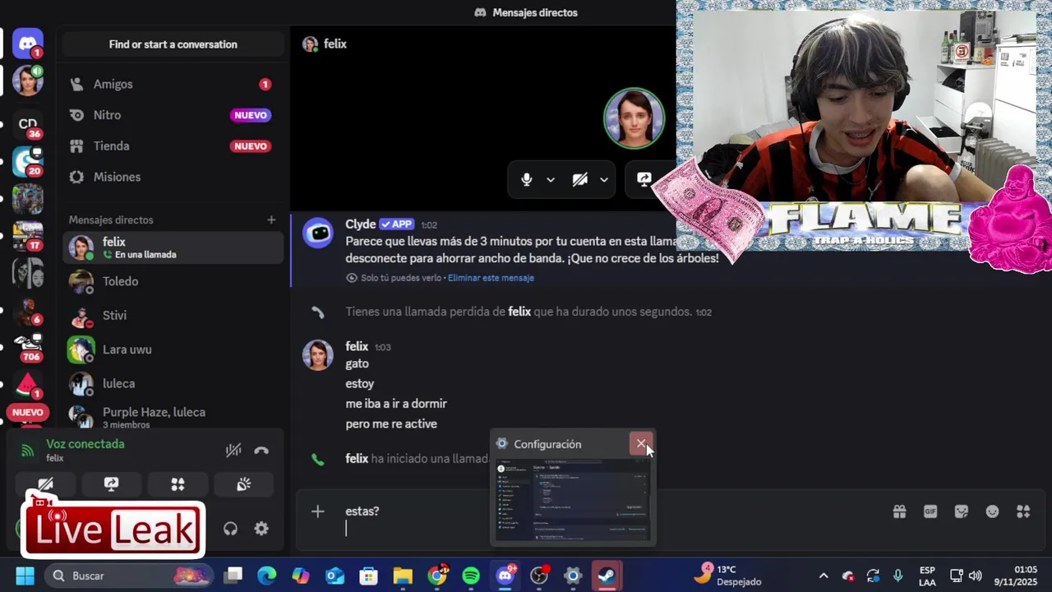Open felix's username in 1:03 message

[x=357, y=347]
